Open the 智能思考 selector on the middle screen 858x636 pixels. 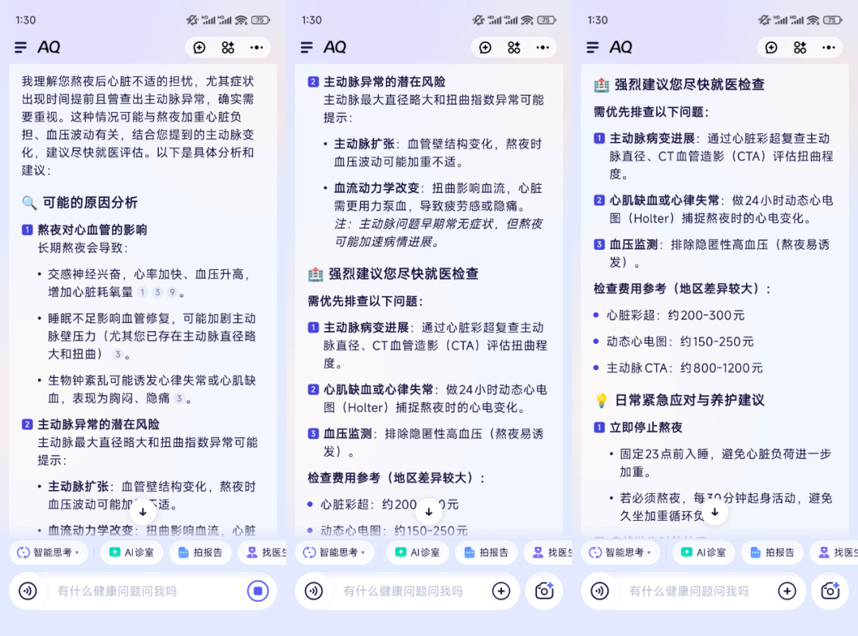pos(334,552)
